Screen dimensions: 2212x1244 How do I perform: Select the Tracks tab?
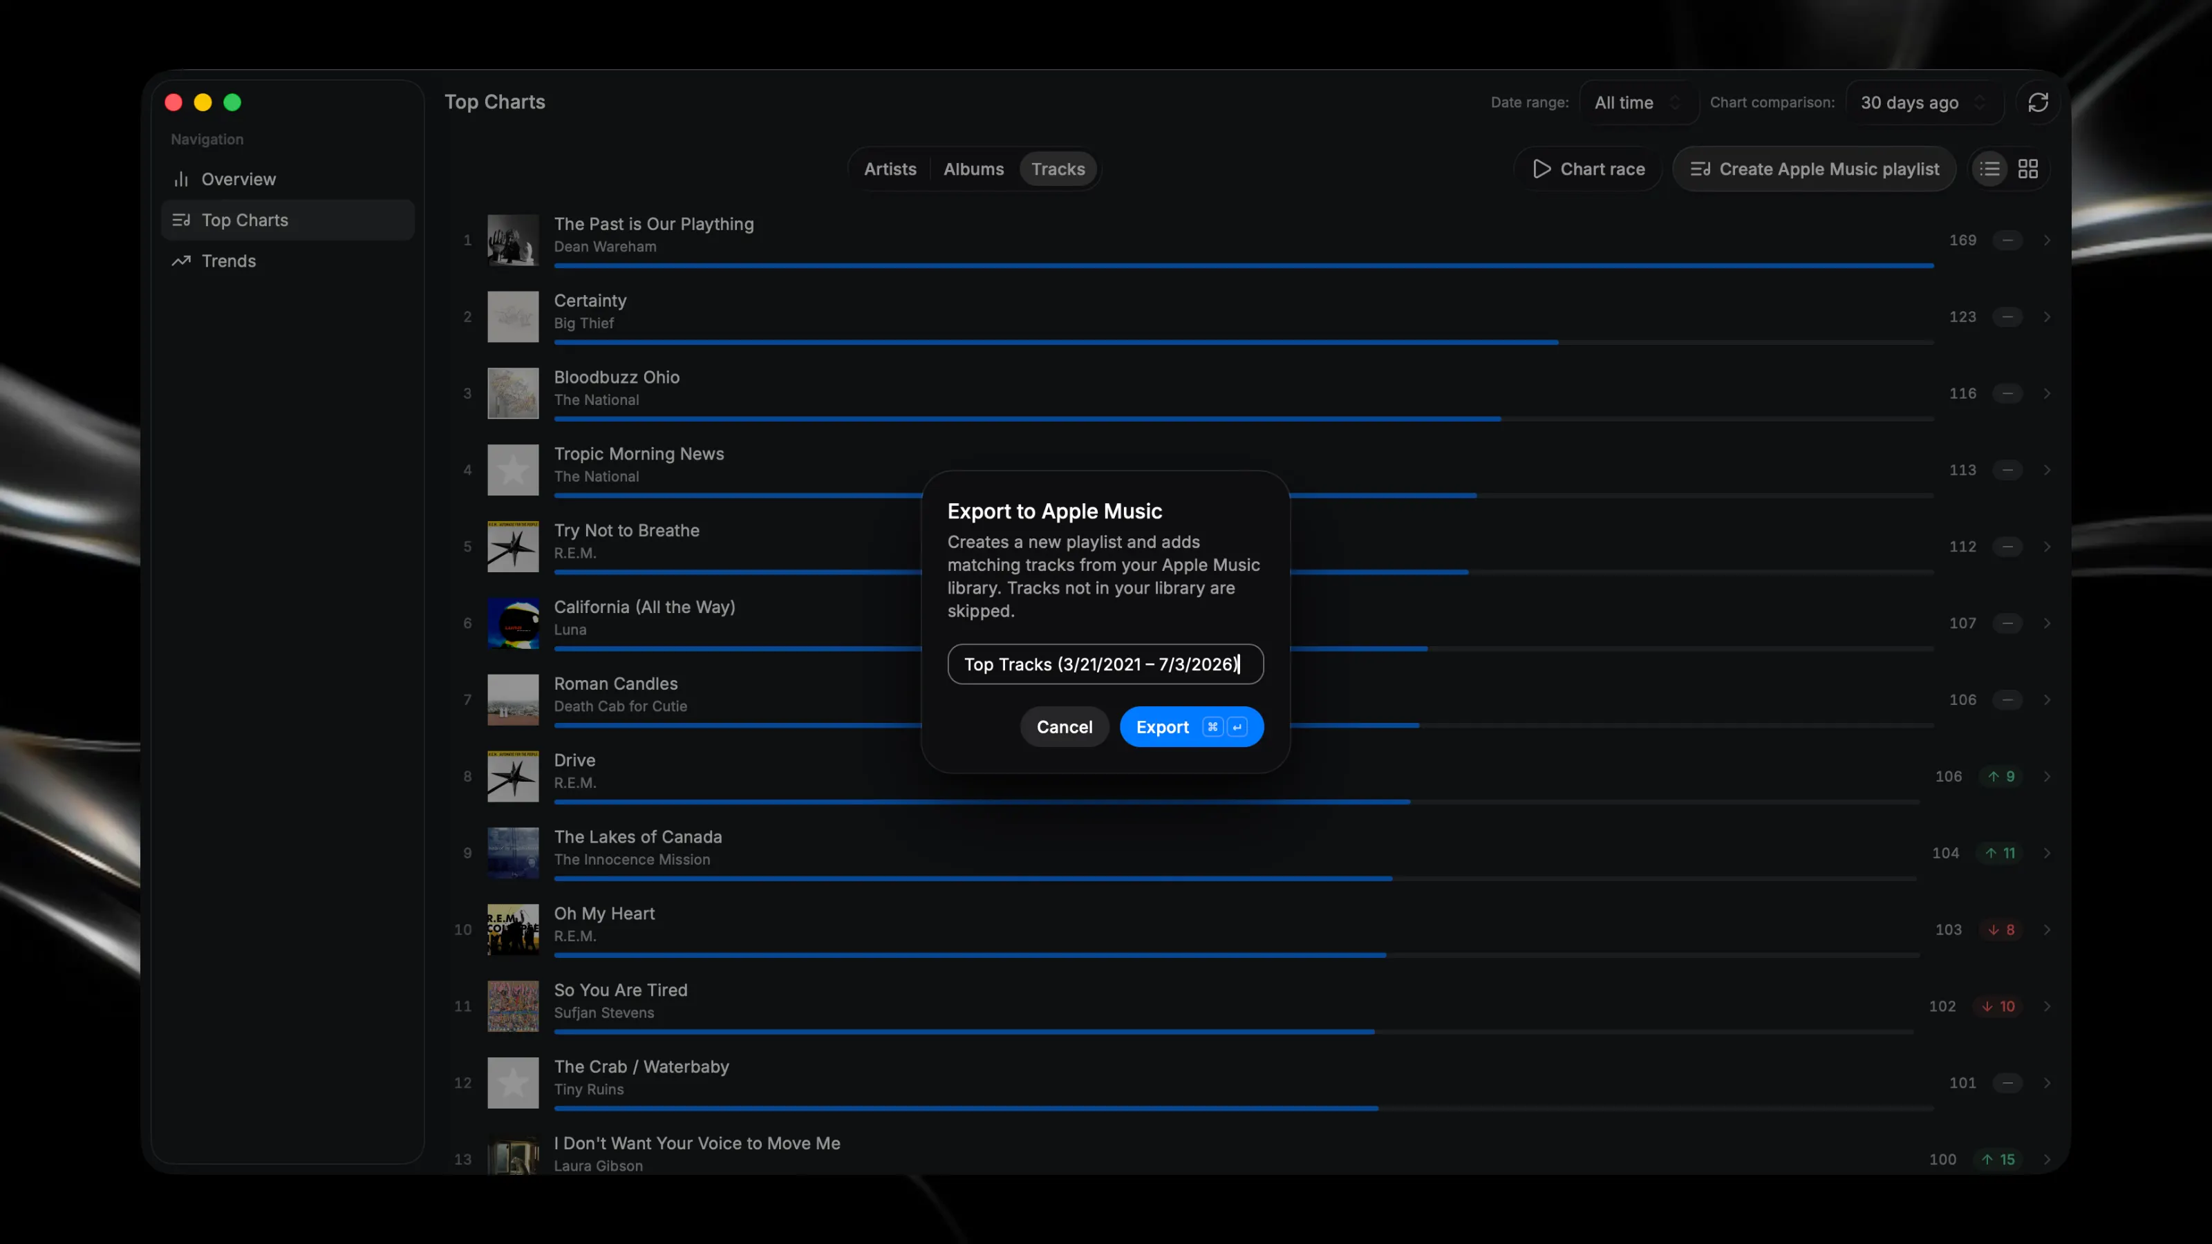click(1058, 169)
